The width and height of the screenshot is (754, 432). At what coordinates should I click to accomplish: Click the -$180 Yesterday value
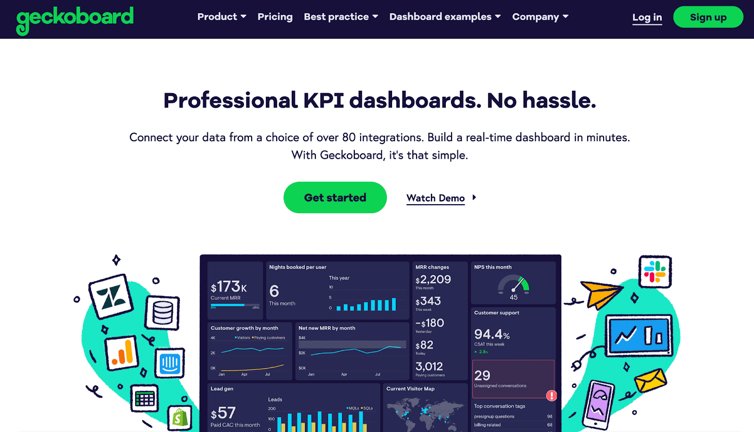(430, 323)
